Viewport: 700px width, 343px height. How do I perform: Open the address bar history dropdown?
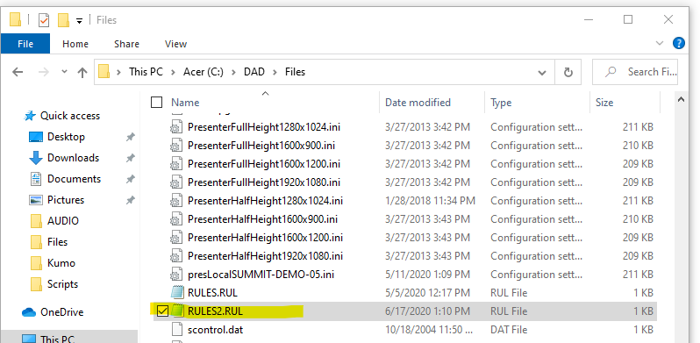[542, 72]
